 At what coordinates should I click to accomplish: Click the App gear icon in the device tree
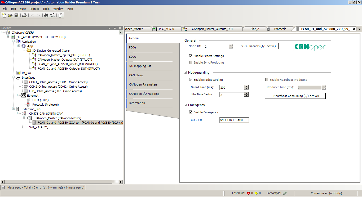pos(24,46)
